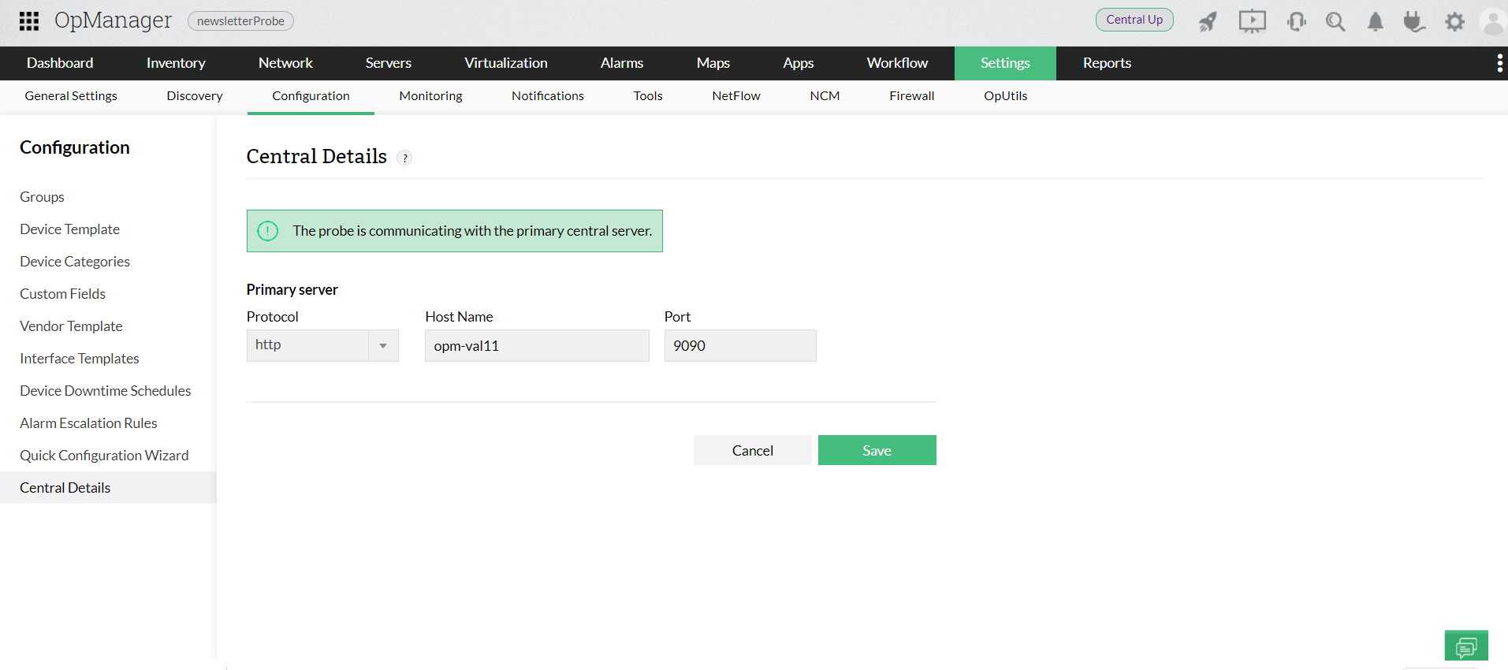Click the green Save button
The image size is (1508, 670).
pyautogui.click(x=877, y=451)
